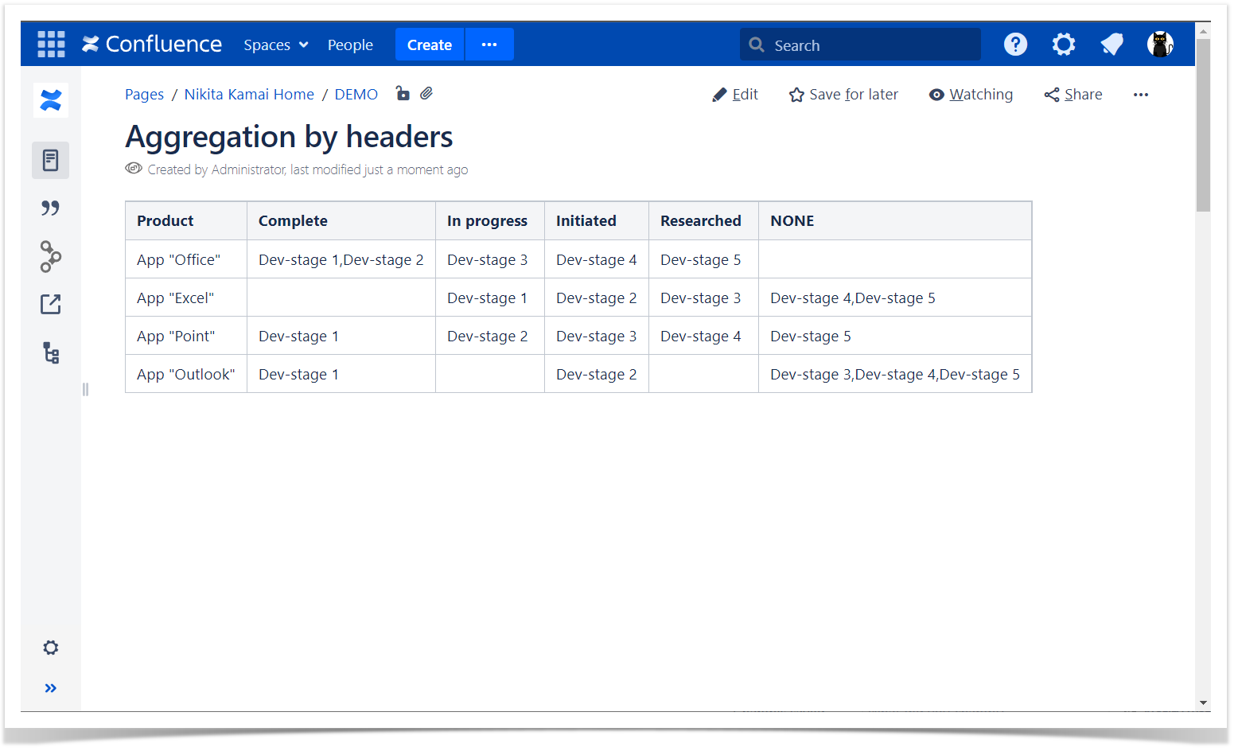Open the page more actions ellipsis menu
Image resolution: width=1238 pixels, height=751 pixels.
point(1140,95)
